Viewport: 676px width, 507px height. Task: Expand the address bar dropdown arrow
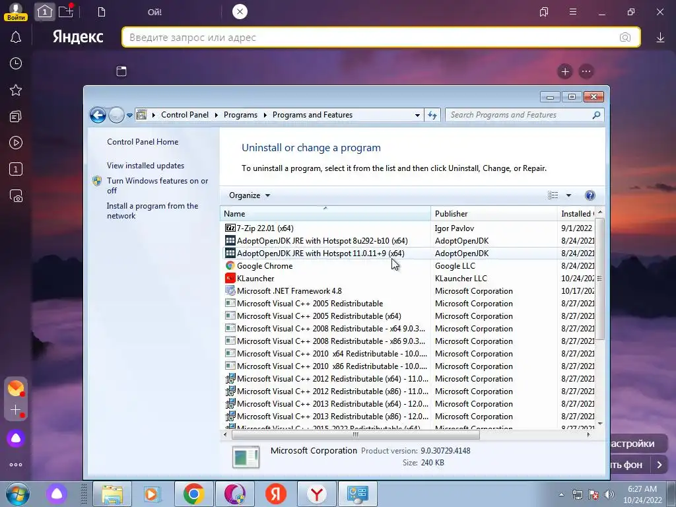click(417, 115)
